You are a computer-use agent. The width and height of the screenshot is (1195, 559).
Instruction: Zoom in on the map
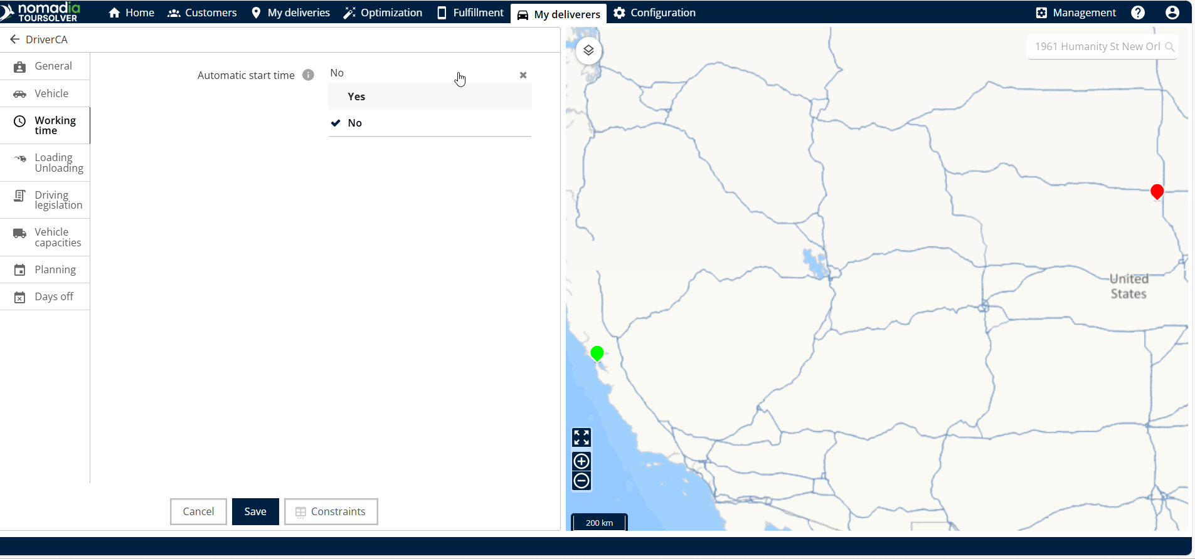pyautogui.click(x=582, y=462)
